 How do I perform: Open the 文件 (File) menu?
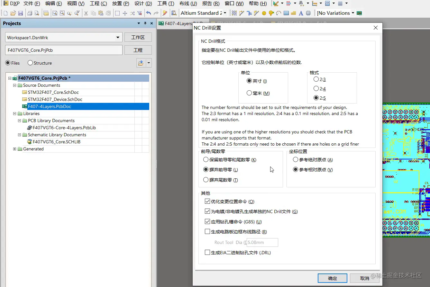tap(32, 4)
